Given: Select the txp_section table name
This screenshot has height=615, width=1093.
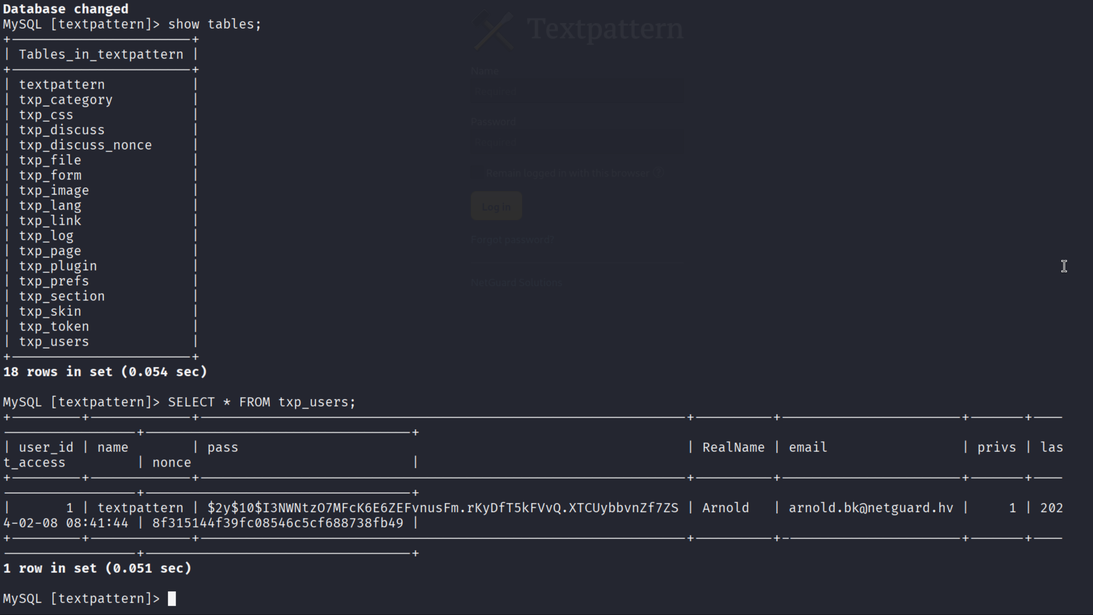Looking at the screenshot, I should click(x=62, y=296).
